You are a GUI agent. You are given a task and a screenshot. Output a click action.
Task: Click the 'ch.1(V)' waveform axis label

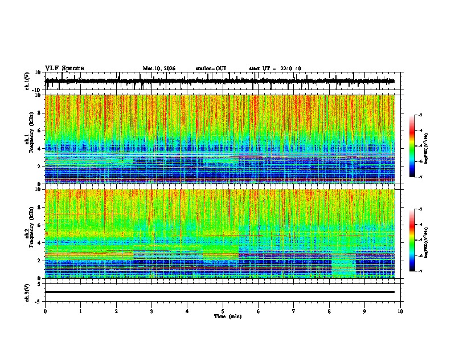27,81
